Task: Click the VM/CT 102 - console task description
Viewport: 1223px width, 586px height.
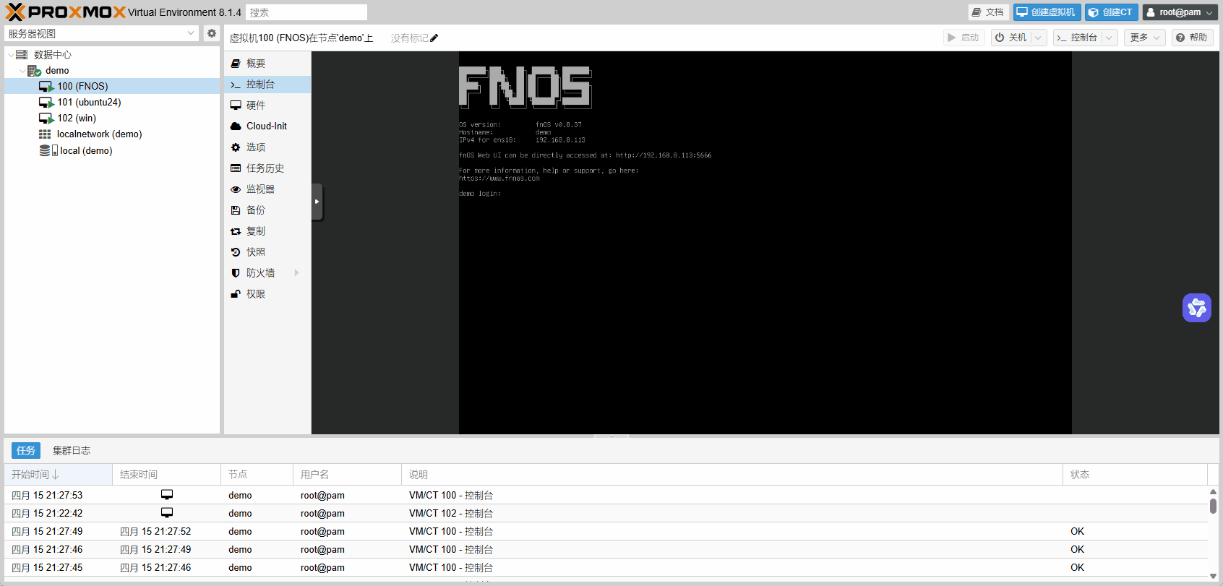Action: [x=450, y=513]
